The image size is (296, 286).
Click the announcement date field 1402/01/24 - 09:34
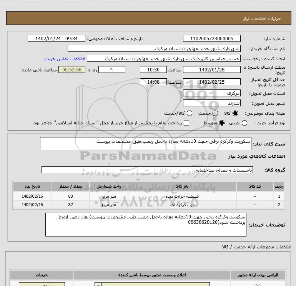point(57,38)
